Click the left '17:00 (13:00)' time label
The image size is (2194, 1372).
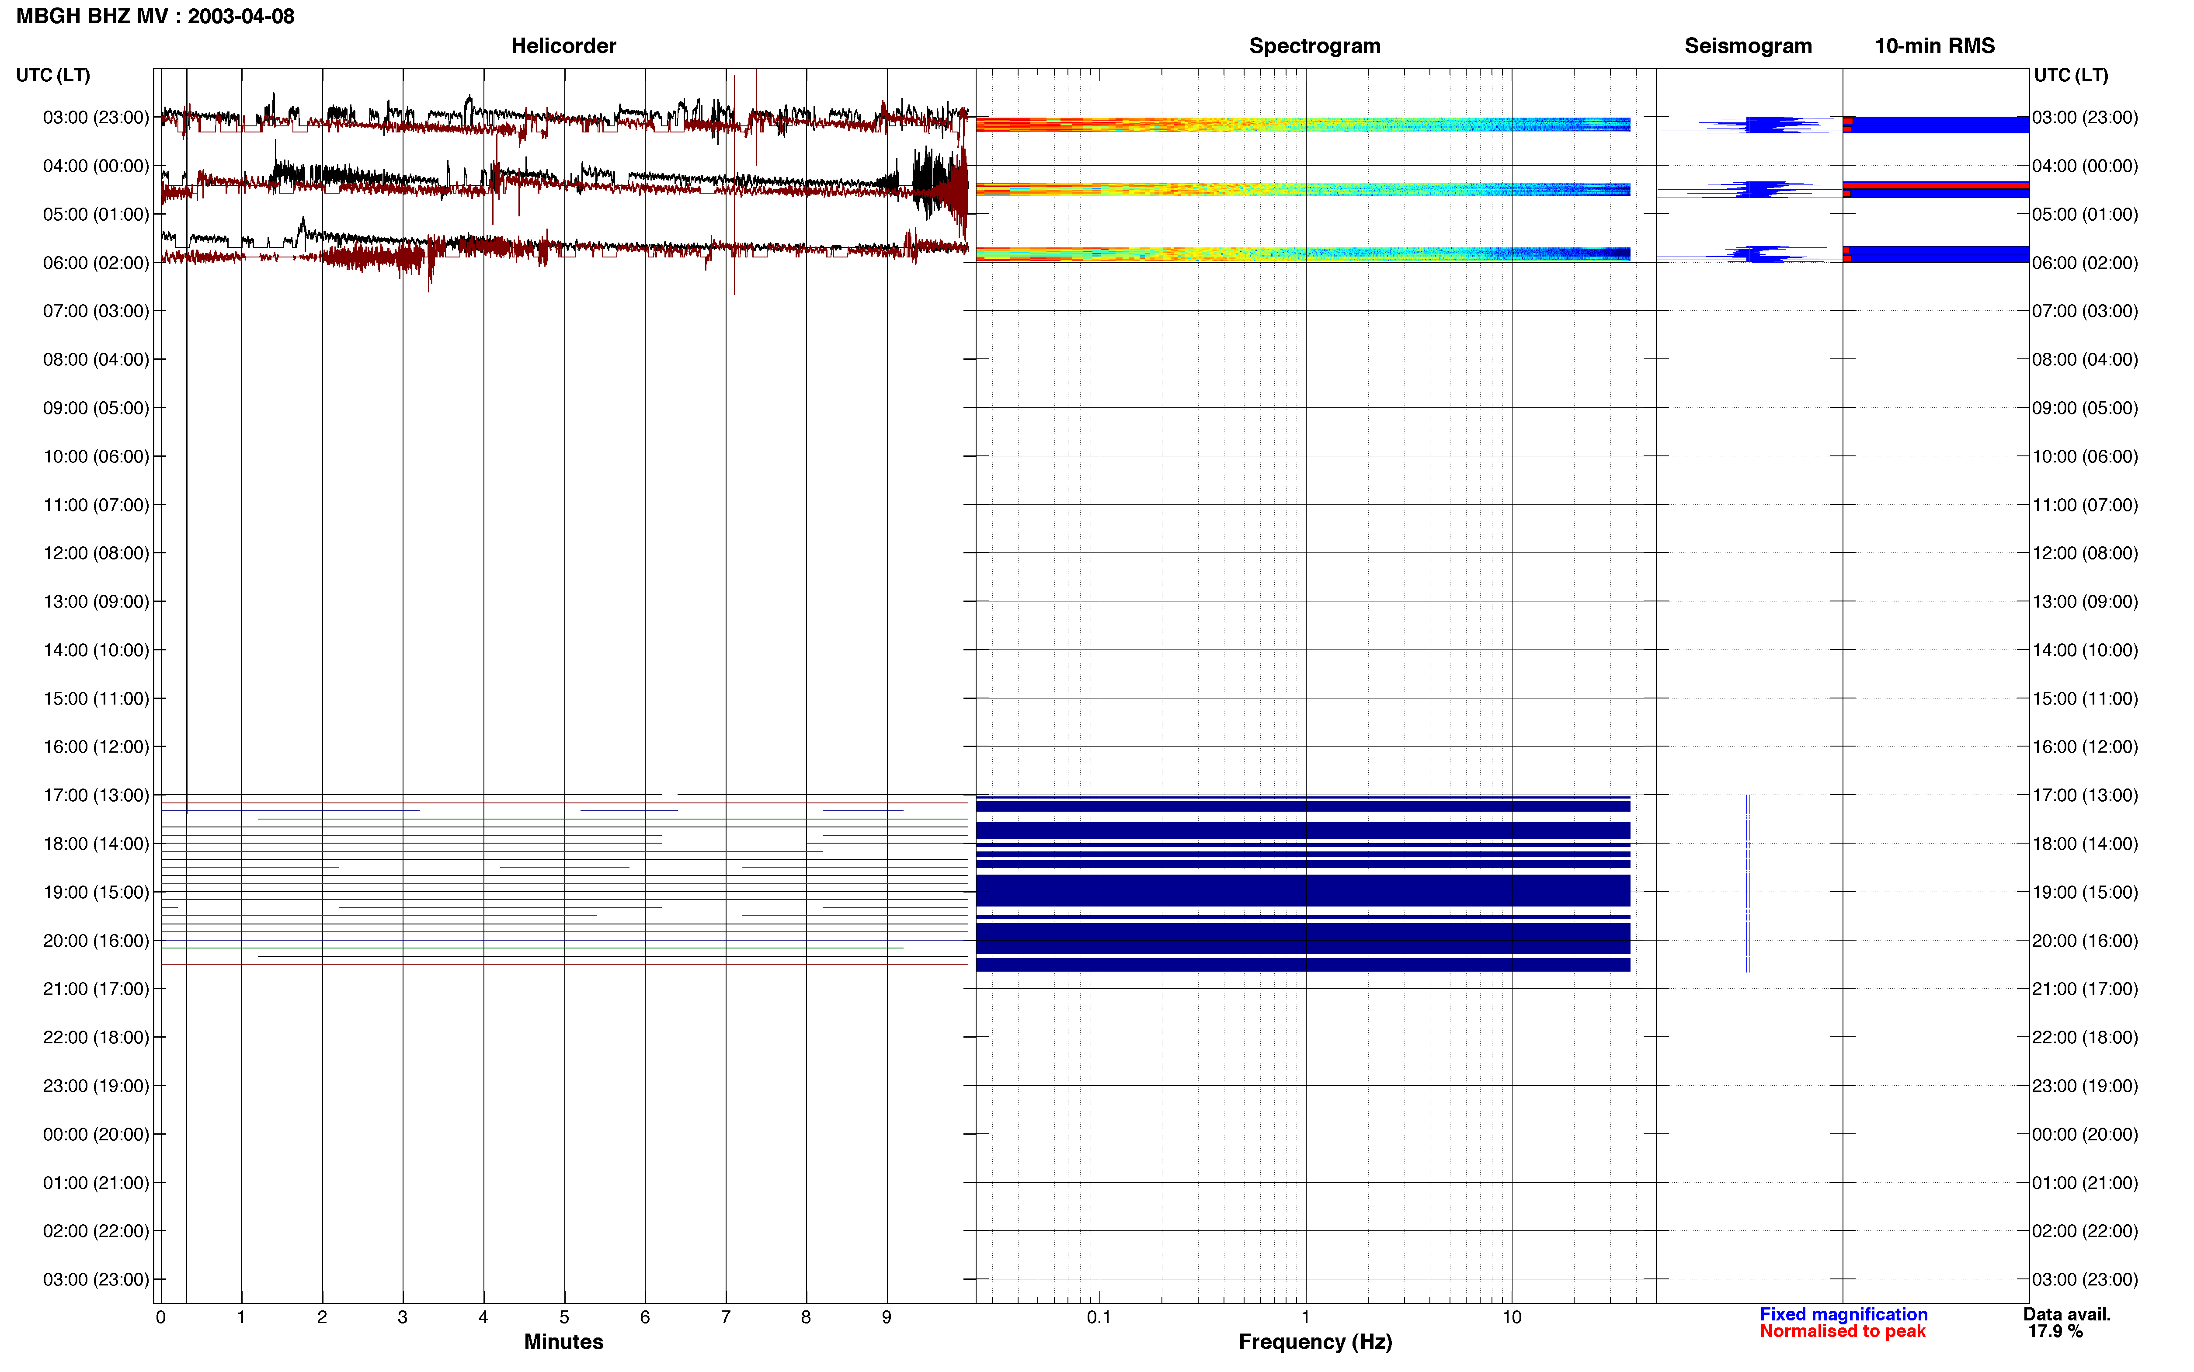95,796
